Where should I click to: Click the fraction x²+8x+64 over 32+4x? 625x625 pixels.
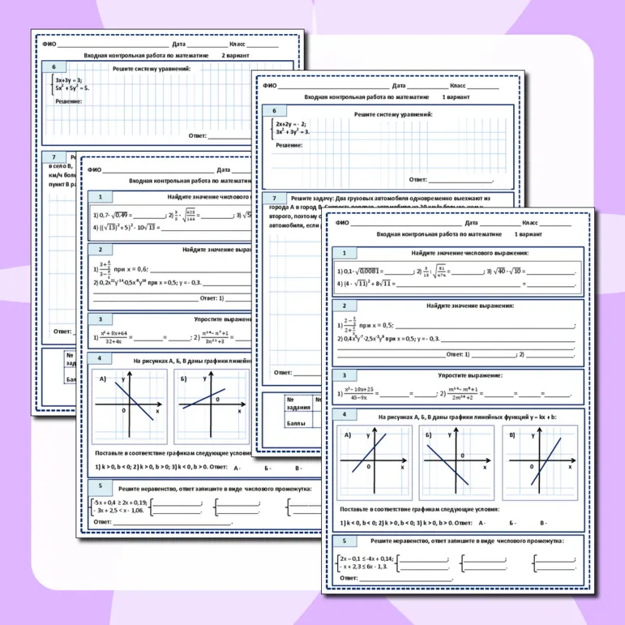tap(113, 337)
